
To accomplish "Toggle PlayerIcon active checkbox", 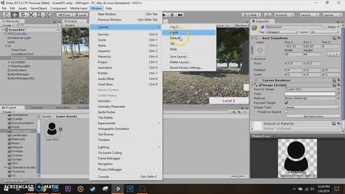I will [263, 27].
